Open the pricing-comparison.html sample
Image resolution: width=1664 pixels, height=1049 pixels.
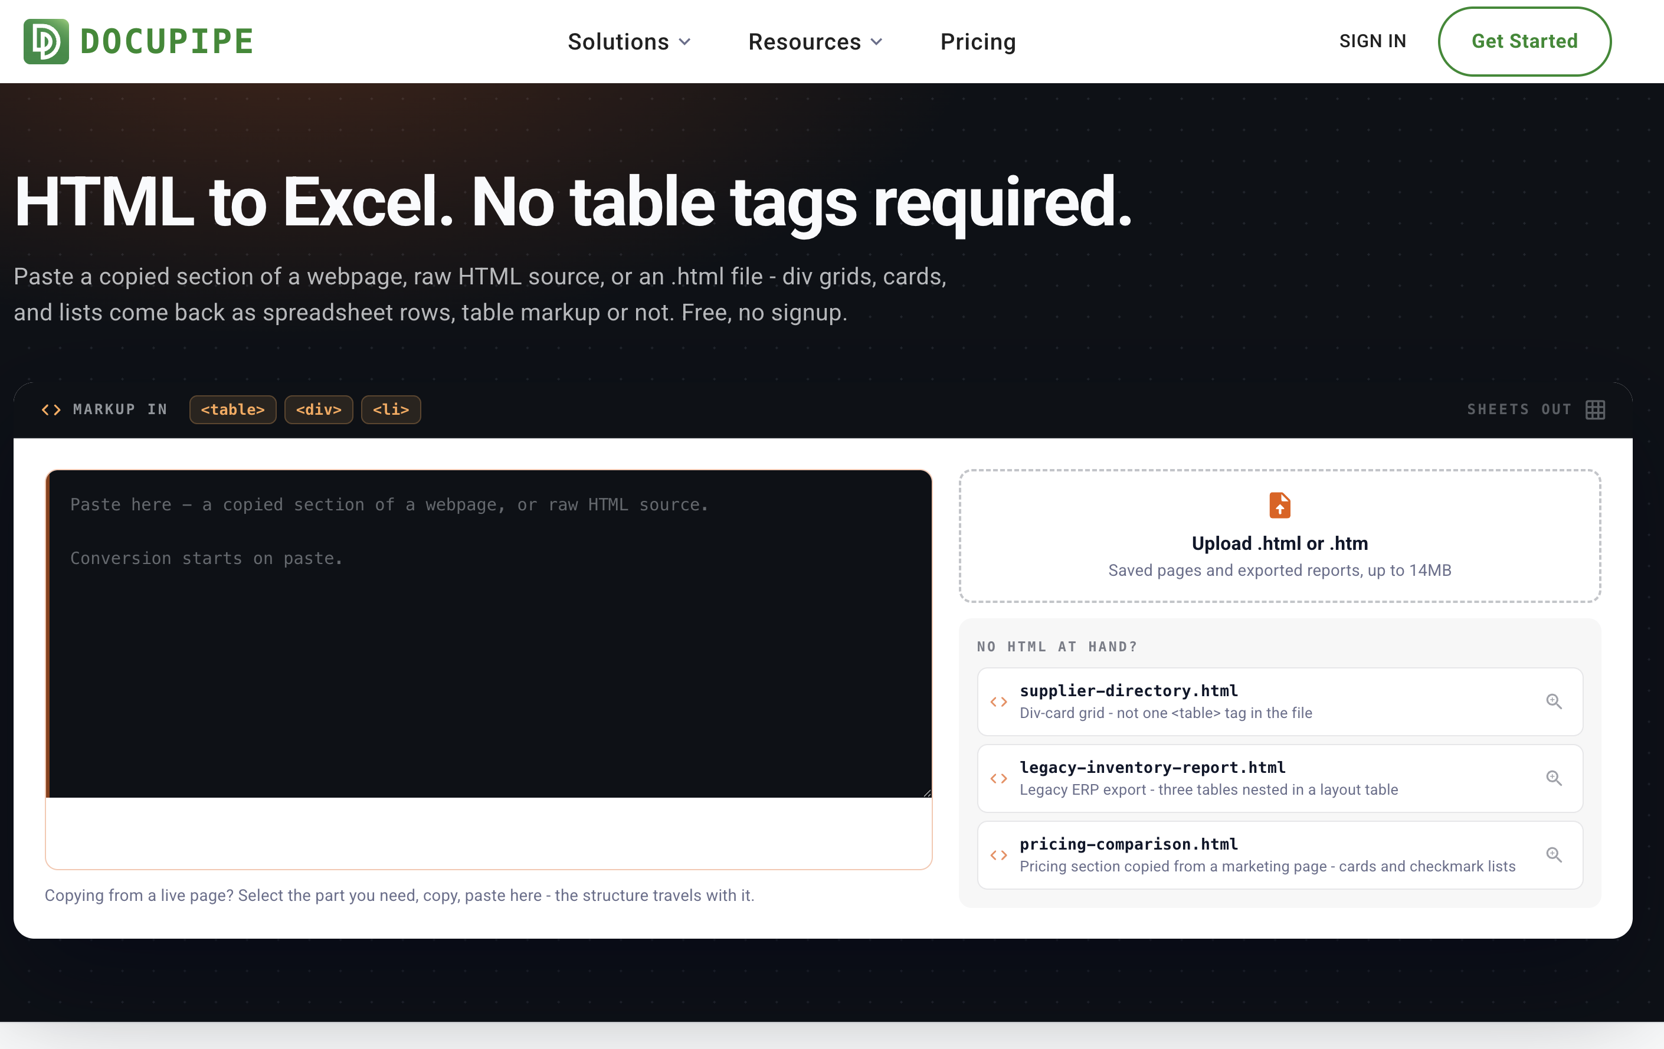click(x=1280, y=855)
